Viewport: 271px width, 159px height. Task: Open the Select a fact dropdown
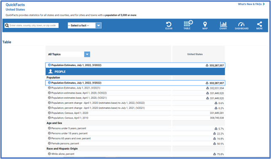tap(85, 26)
